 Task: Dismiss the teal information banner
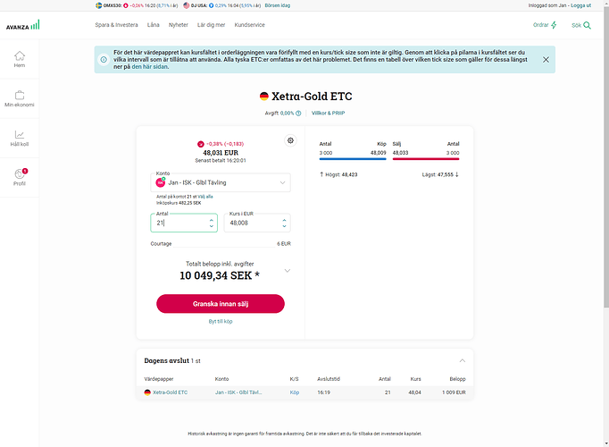tap(546, 60)
